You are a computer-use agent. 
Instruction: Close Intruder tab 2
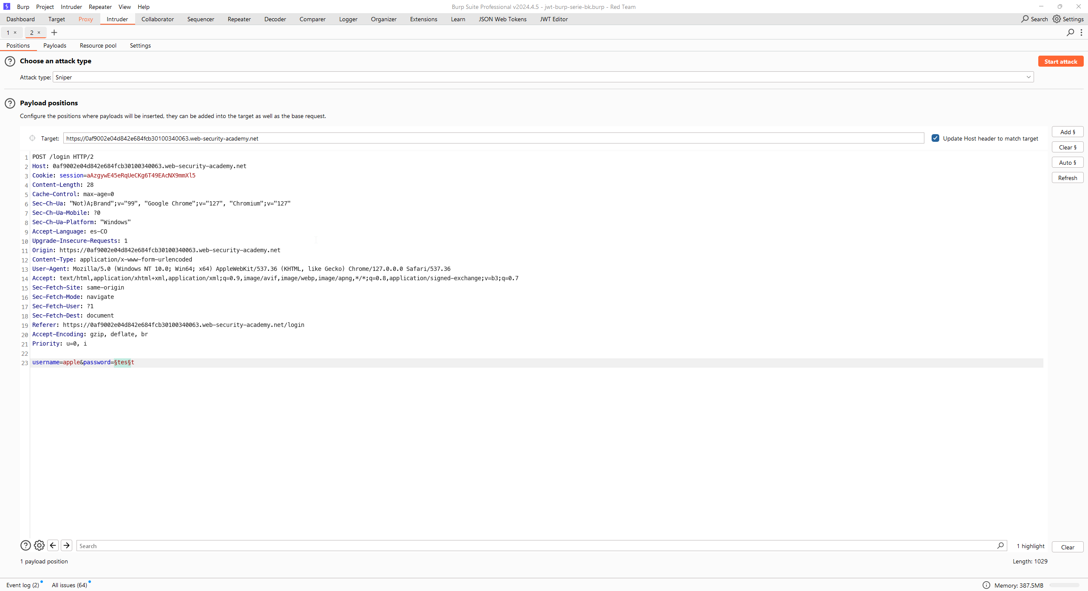39,32
